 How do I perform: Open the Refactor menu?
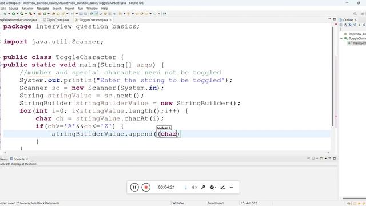pyautogui.click(x=27, y=9)
